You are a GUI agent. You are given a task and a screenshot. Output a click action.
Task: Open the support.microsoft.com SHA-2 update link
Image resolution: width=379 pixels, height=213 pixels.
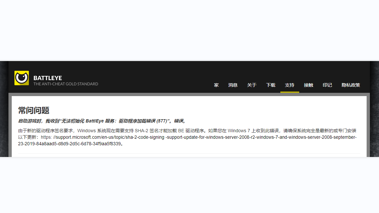tap(187, 140)
